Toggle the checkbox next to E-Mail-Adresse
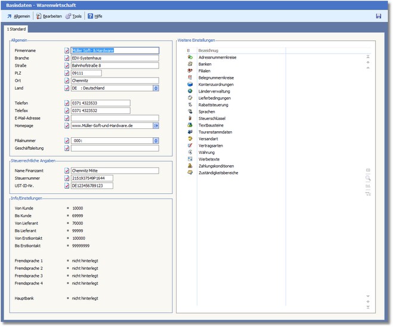The height and width of the screenshot is (327, 393). point(67,118)
